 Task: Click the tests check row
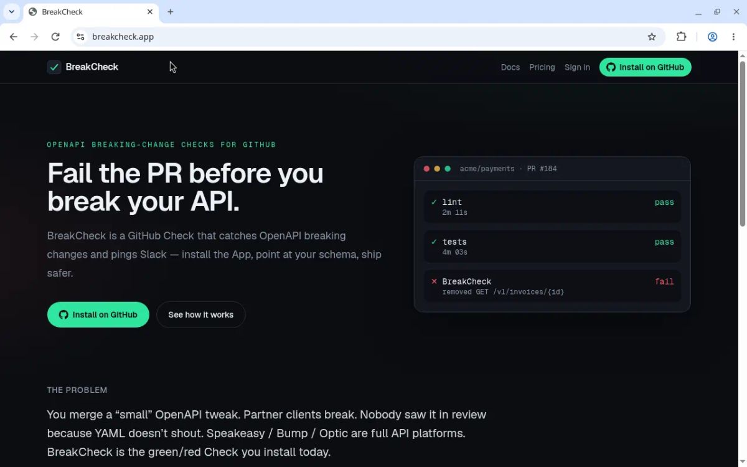tap(552, 247)
